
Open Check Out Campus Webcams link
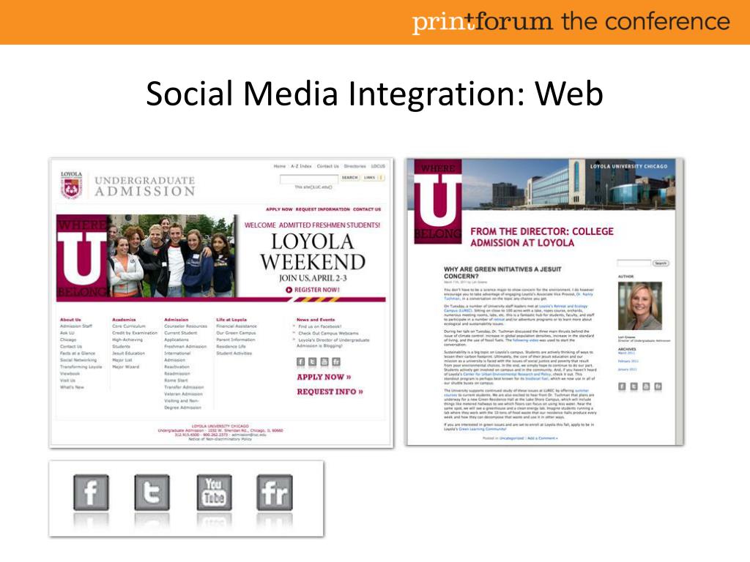tap(328, 333)
